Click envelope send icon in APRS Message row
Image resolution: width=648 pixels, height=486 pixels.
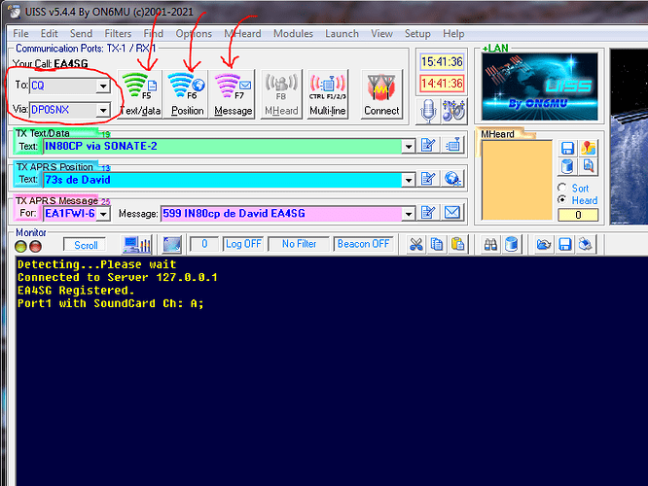point(452,213)
